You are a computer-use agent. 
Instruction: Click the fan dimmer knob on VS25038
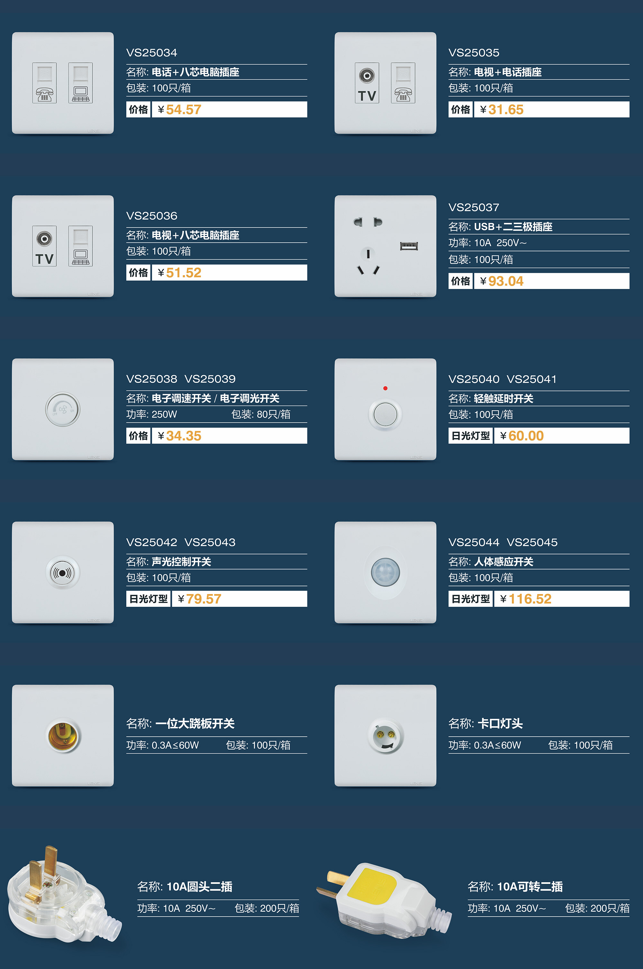[63, 409]
